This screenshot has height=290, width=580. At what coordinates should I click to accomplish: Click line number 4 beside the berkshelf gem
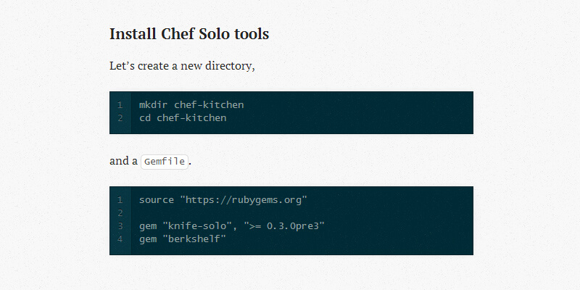[120, 239]
